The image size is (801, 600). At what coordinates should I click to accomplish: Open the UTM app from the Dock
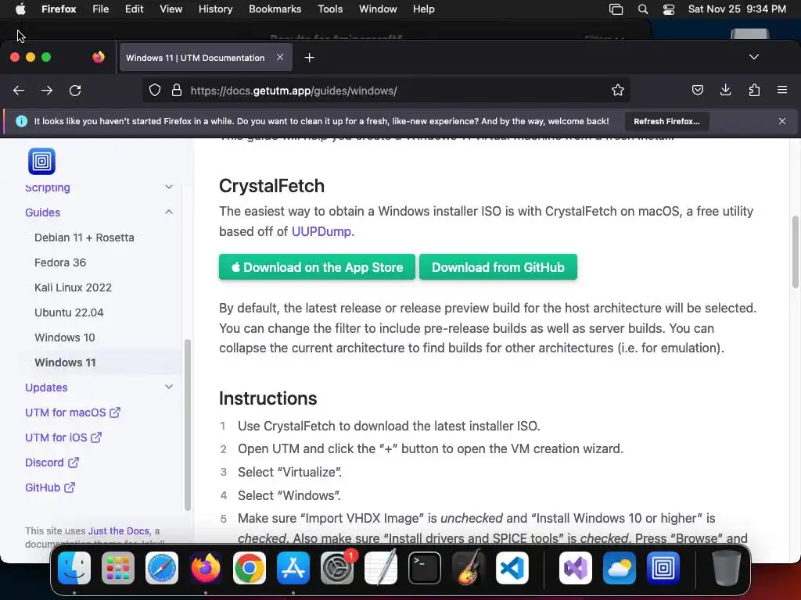coord(663,568)
